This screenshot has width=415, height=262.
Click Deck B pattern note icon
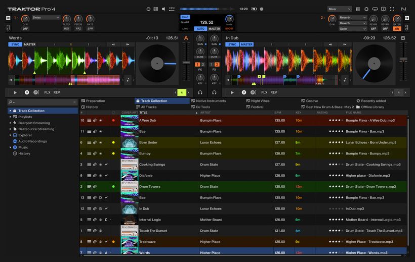[345, 80]
